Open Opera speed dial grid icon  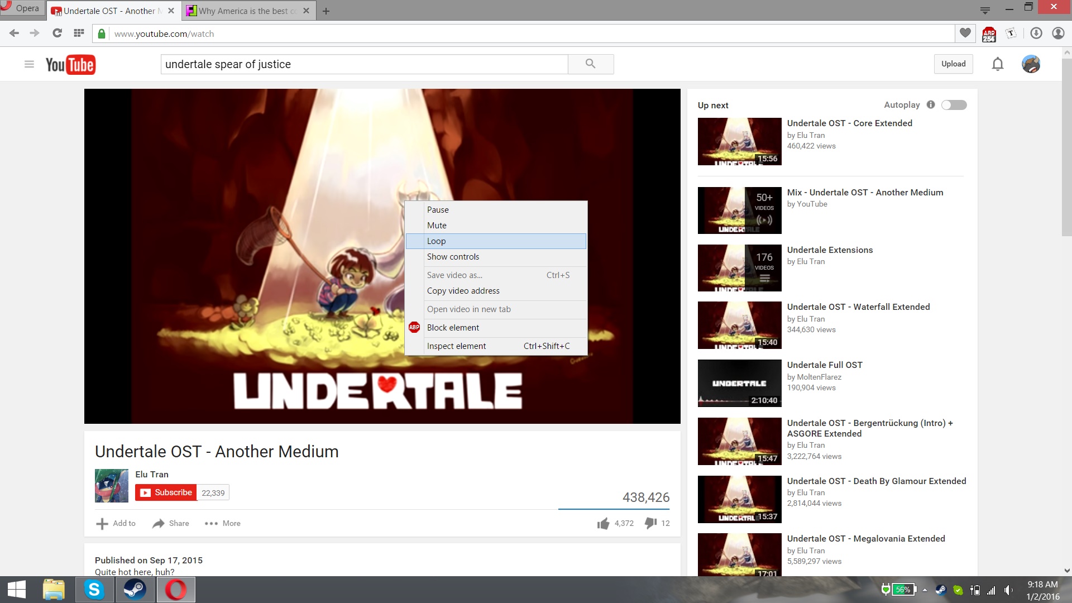tap(79, 33)
